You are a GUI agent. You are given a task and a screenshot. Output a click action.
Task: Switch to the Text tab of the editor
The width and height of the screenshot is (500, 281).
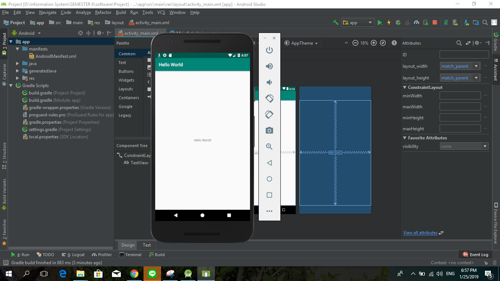(x=146, y=245)
